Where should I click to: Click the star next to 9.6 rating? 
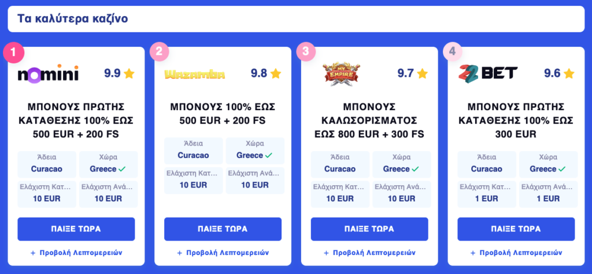point(569,73)
